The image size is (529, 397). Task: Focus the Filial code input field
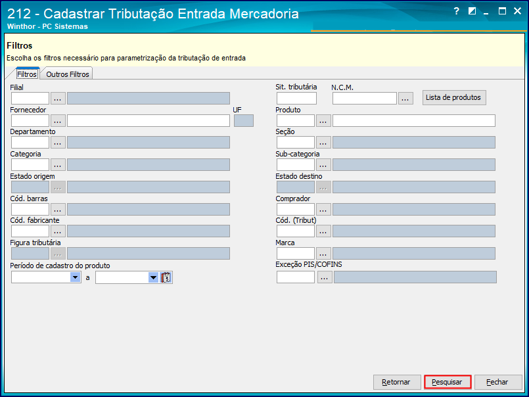click(30, 99)
